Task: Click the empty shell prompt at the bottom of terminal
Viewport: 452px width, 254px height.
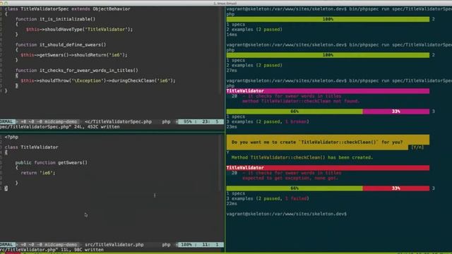Action: [287, 214]
